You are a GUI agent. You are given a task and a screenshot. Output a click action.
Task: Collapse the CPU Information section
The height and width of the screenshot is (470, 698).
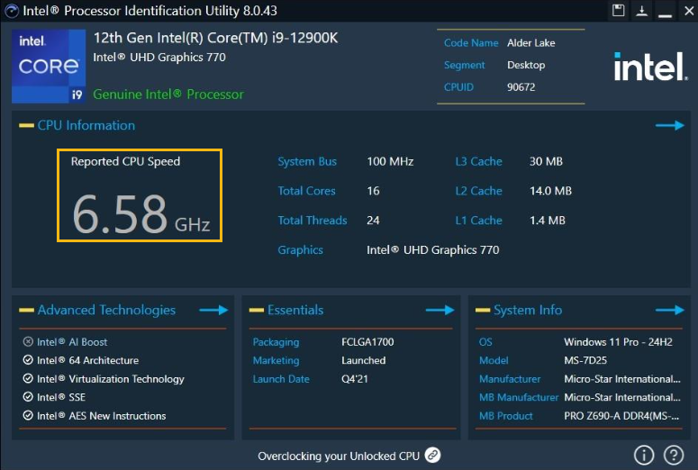[26, 125]
